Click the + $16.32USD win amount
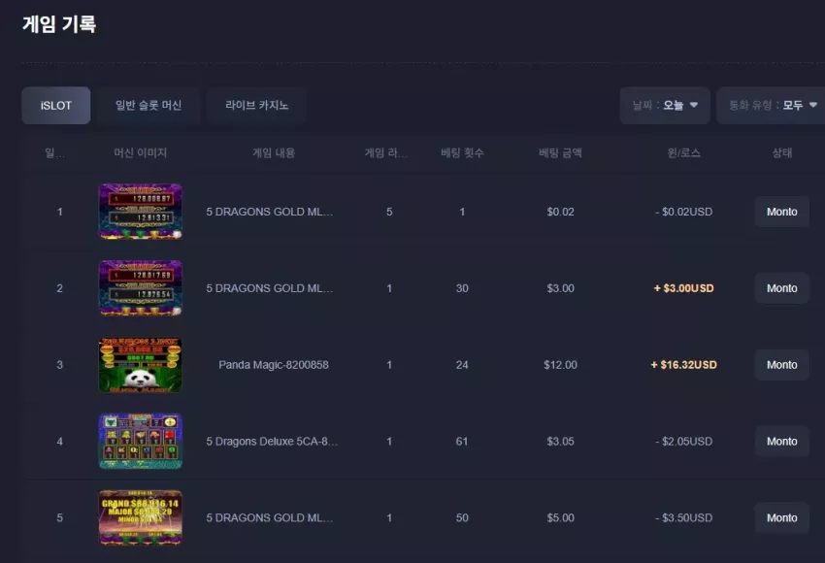Screen dimensions: 825x563 683,365
